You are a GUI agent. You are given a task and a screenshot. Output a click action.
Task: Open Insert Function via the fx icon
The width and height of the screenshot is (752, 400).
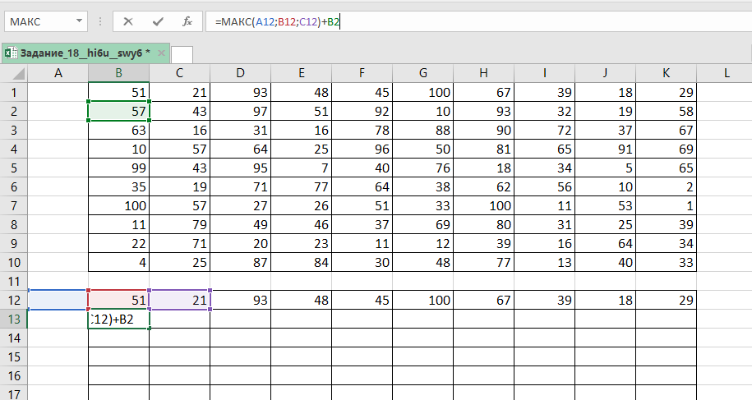coord(187,21)
